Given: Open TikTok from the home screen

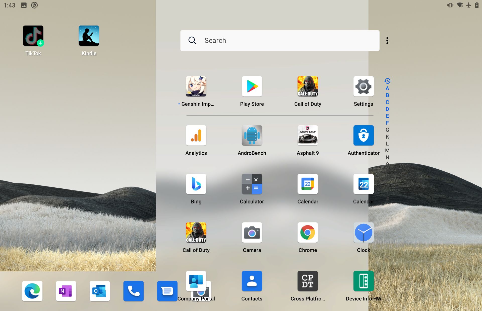Looking at the screenshot, I should coord(33,36).
